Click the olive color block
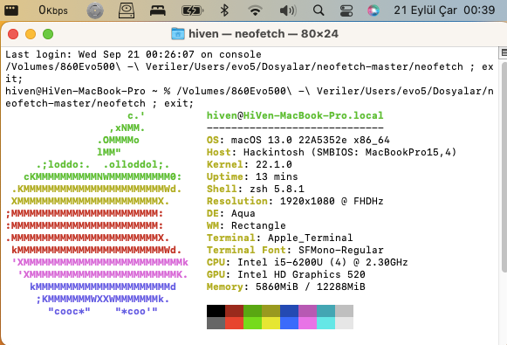 (271, 311)
